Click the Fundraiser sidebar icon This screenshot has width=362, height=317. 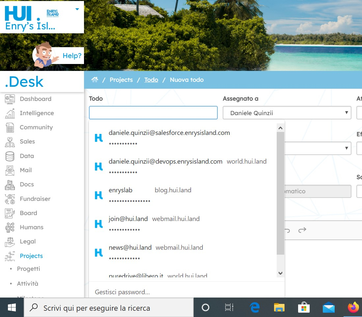[x=10, y=199]
